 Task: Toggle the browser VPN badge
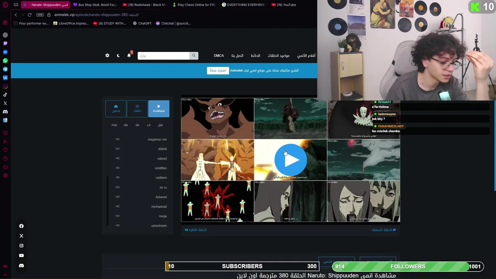coord(40,15)
